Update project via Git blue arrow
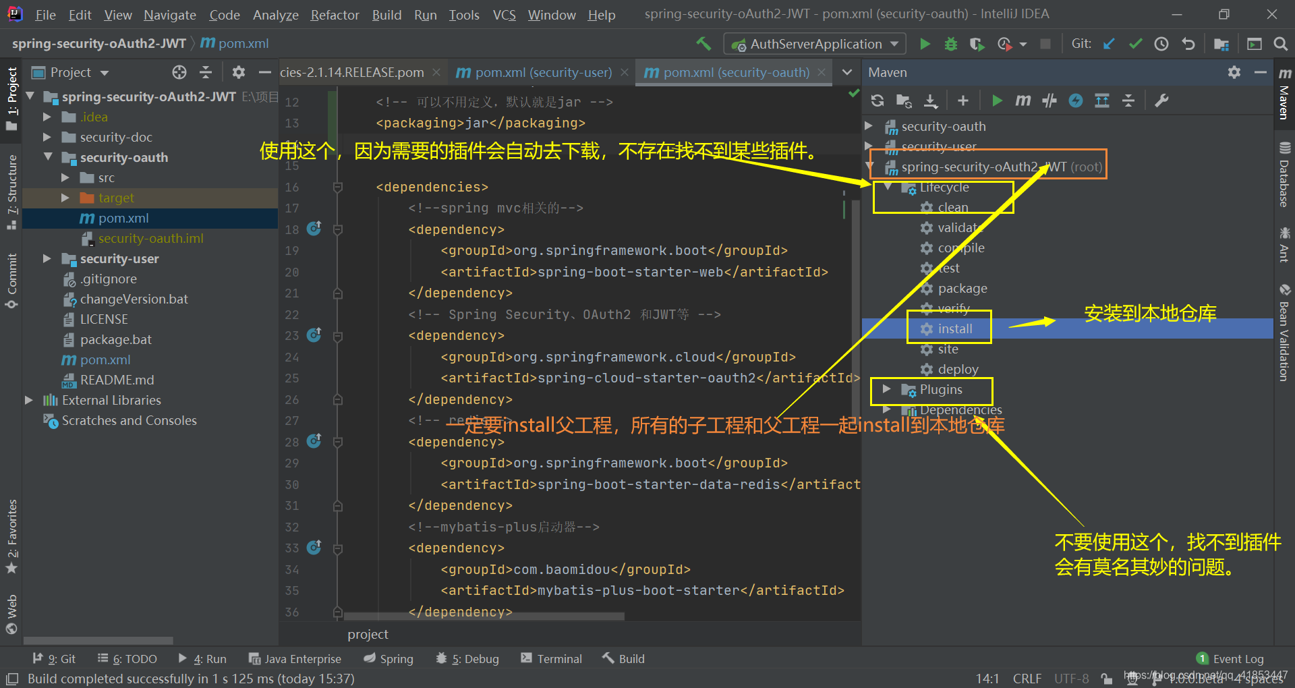Image resolution: width=1295 pixels, height=688 pixels. coord(1109,44)
